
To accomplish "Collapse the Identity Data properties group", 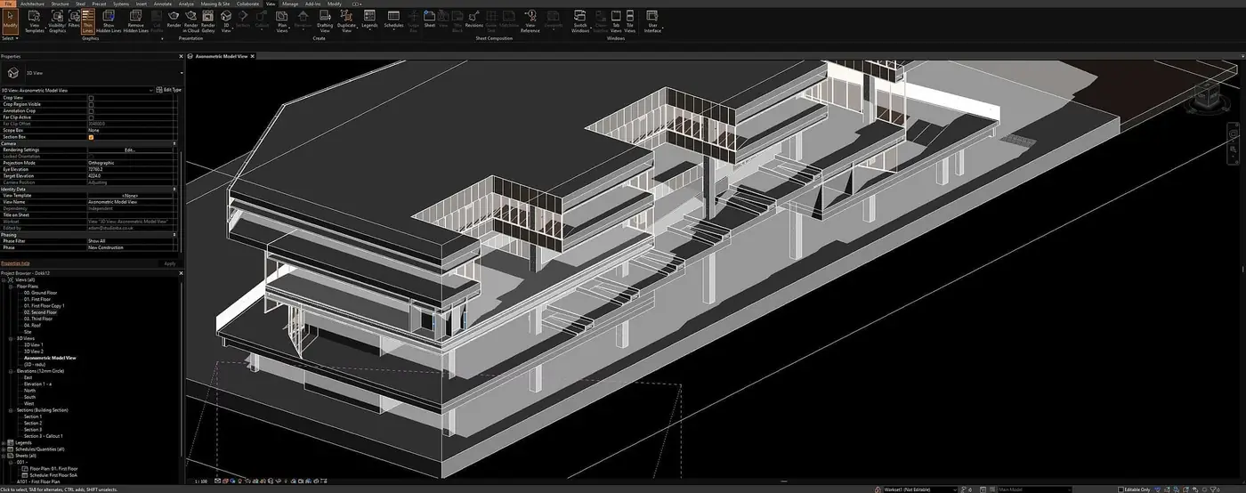I will click(x=174, y=189).
